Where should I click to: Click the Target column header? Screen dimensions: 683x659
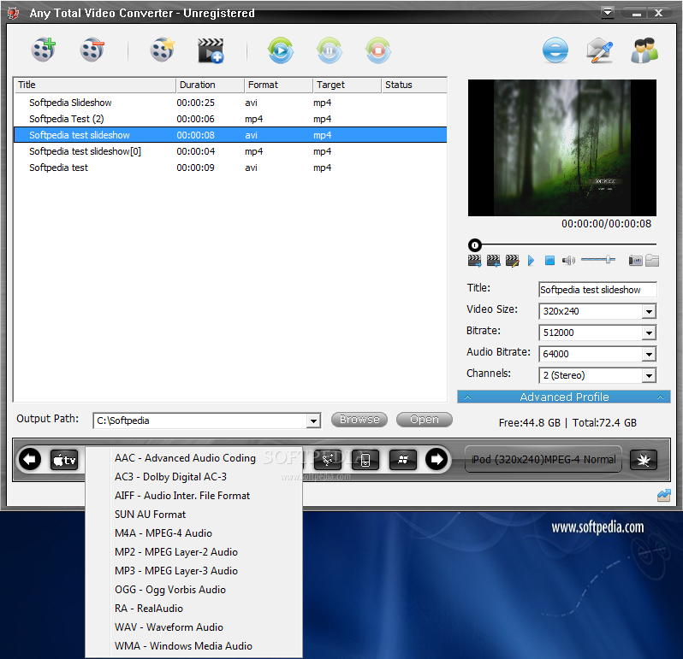pyautogui.click(x=347, y=85)
